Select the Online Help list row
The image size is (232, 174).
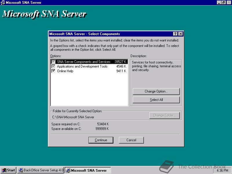click(89, 71)
